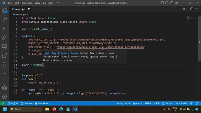Viewport: 201px width, 113px height.
Task: Open the Search view in activity bar
Action: coord(4,19)
